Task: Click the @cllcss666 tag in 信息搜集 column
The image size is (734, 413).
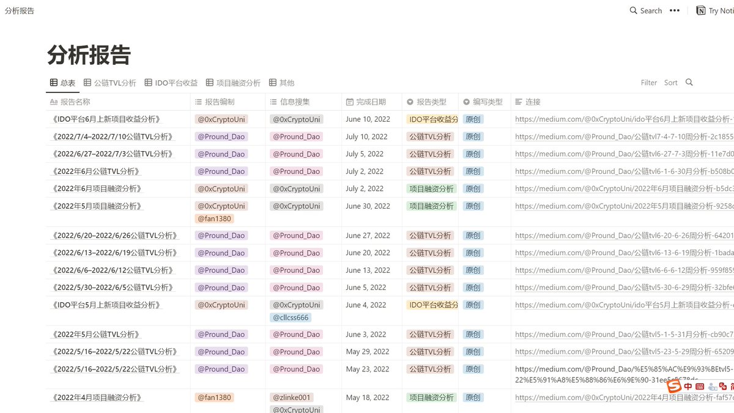Action: click(290, 318)
